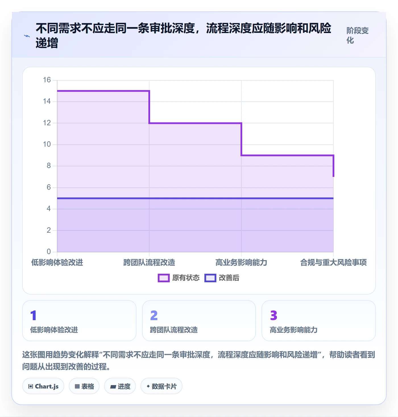
Task: Click x-axis label 高业务影响能力
Action: click(241, 263)
